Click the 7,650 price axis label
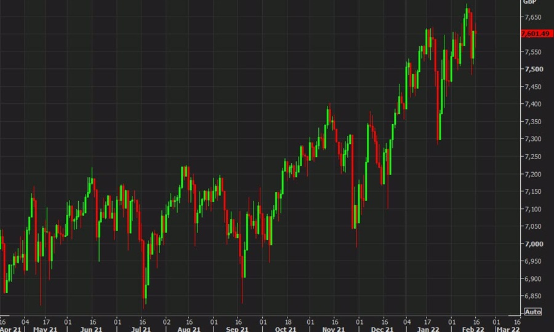 [533, 17]
